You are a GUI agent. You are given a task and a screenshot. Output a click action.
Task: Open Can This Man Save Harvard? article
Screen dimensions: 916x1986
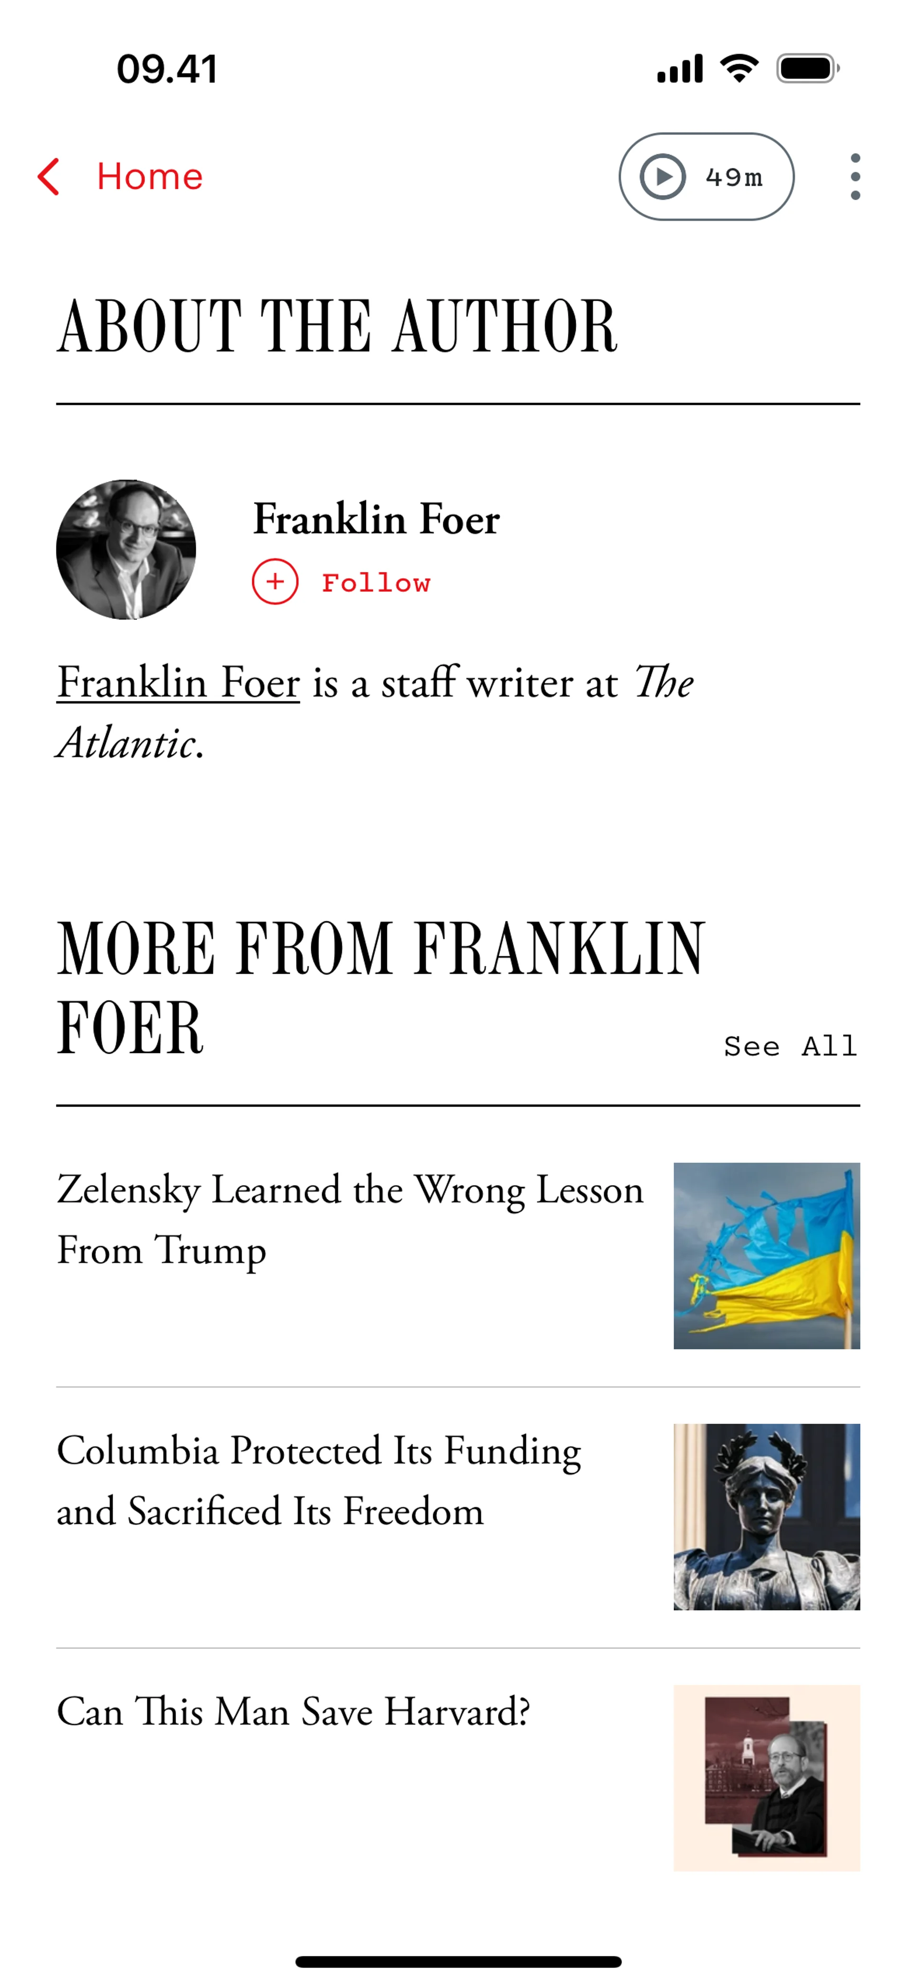[x=293, y=1712]
